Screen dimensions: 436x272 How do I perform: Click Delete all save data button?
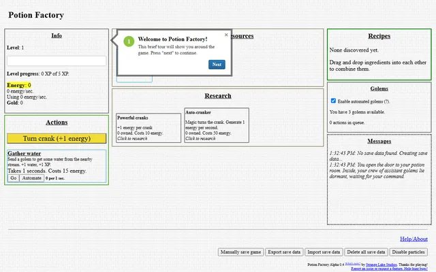point(366,252)
